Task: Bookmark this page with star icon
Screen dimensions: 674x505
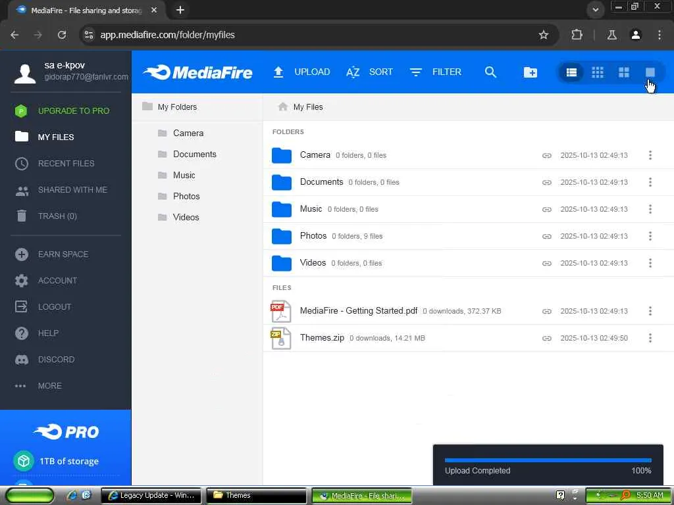Action: [x=543, y=35]
